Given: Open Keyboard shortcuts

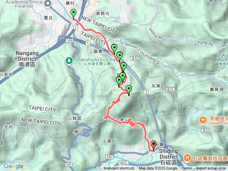Looking at the screenshot, I should pyautogui.click(x=119, y=168).
